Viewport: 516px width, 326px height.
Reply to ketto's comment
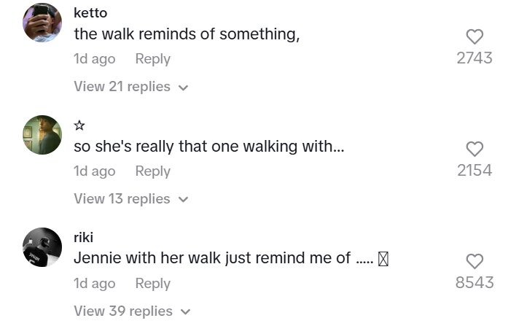click(152, 59)
